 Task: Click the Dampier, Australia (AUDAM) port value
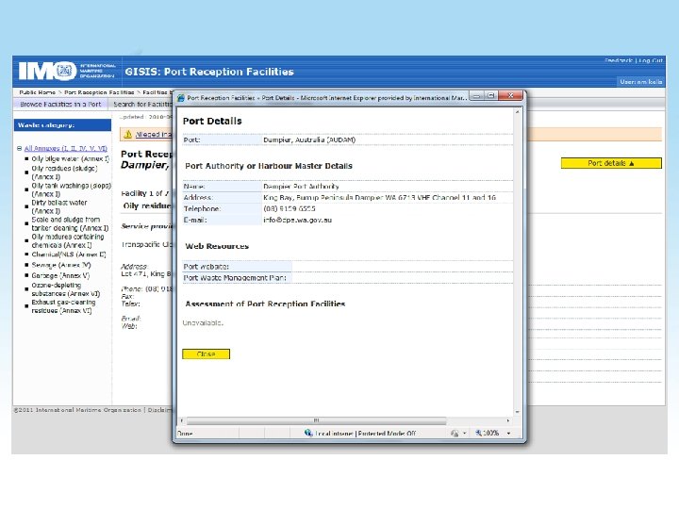pos(309,140)
